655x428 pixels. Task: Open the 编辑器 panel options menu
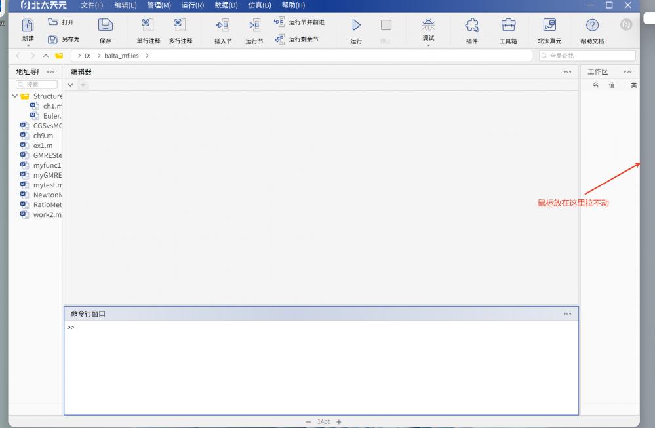tap(567, 73)
